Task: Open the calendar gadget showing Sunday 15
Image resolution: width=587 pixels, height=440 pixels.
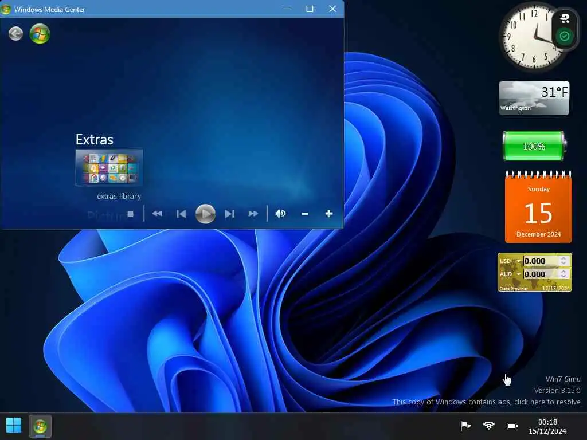Action: [x=538, y=207]
